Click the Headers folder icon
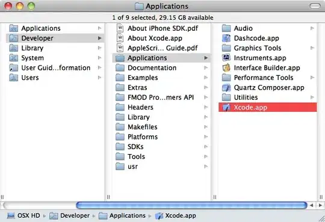Image resolution: width=325 pixels, height=222 pixels. click(x=120, y=107)
